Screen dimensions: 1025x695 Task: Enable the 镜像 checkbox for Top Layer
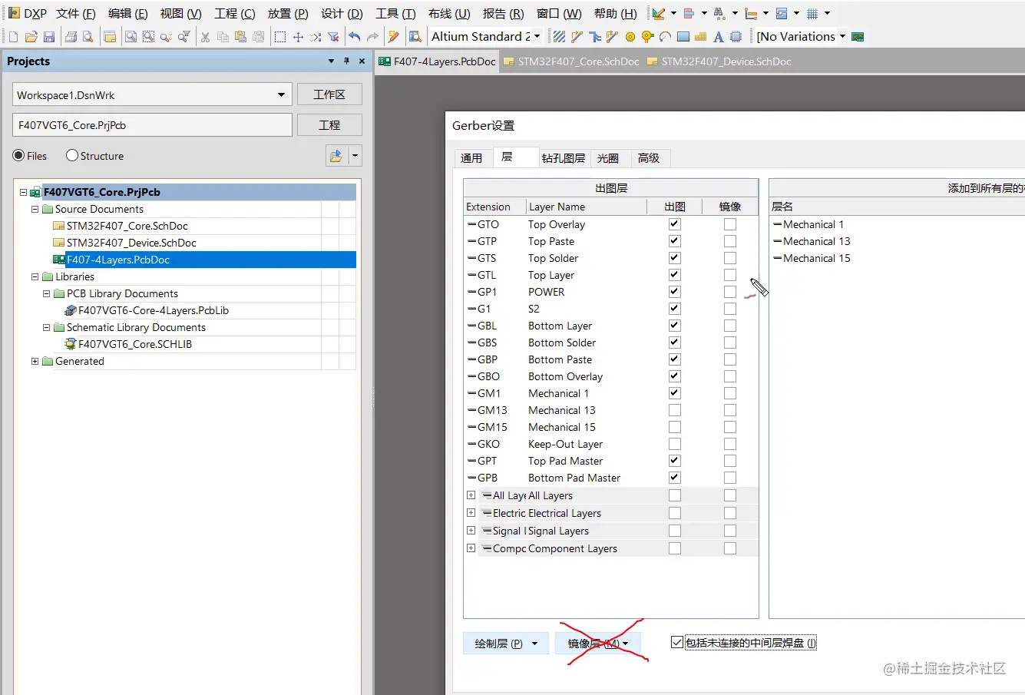[730, 275]
